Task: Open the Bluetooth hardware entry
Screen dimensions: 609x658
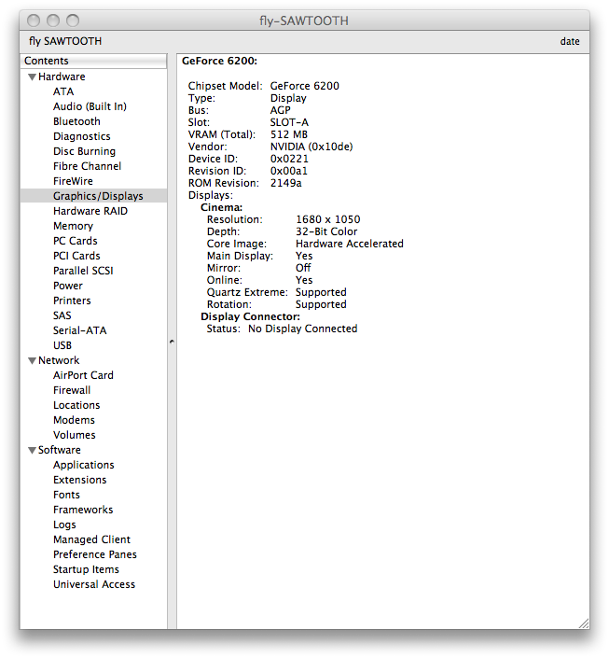Action: (x=76, y=121)
